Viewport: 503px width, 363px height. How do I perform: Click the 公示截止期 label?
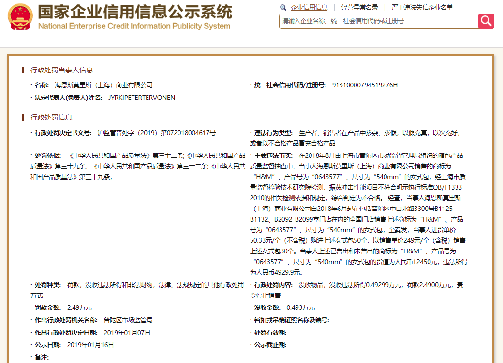pyautogui.click(x=270, y=345)
